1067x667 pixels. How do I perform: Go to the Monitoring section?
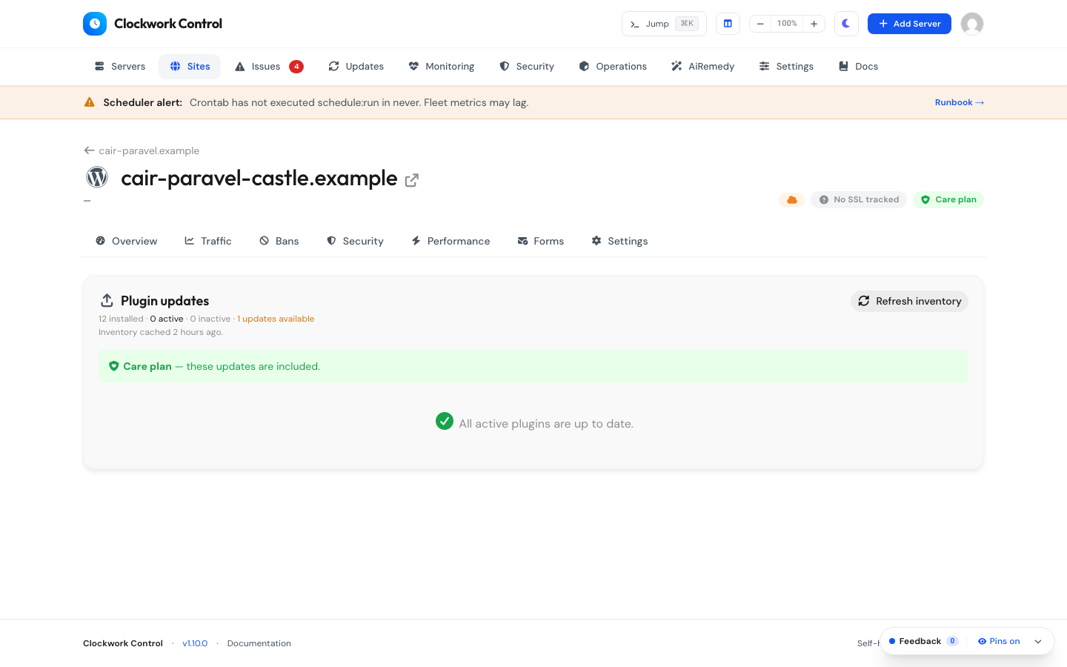point(442,67)
